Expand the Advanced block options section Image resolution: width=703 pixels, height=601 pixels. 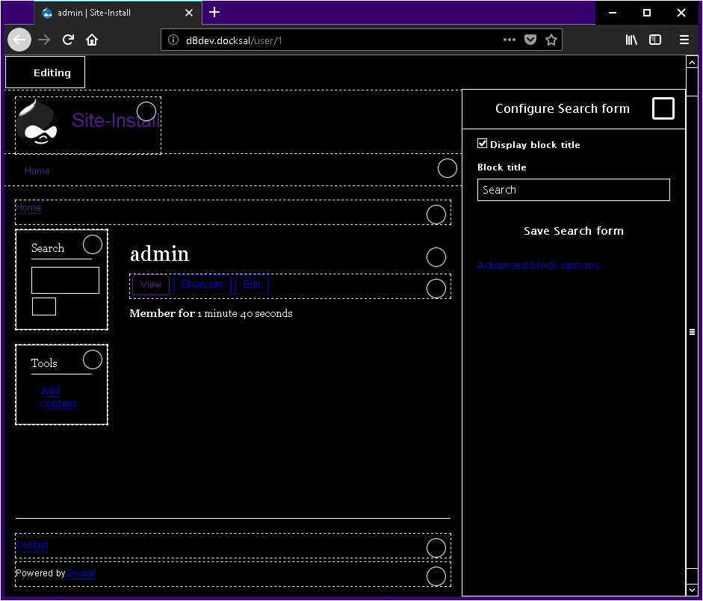538,265
